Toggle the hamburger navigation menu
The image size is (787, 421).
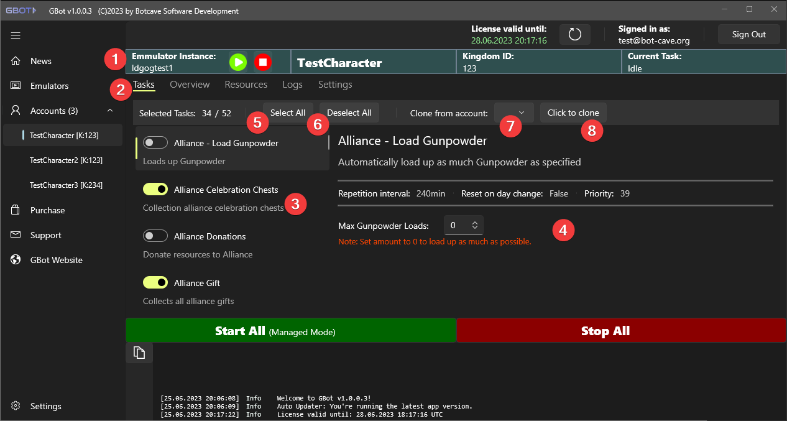coord(16,35)
